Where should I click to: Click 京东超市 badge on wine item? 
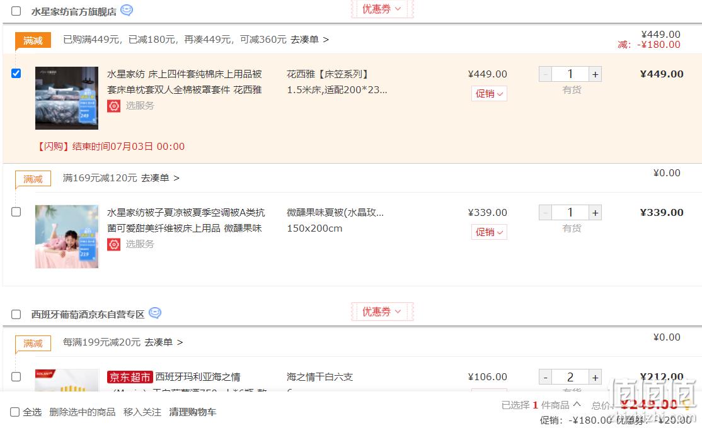tap(130, 377)
